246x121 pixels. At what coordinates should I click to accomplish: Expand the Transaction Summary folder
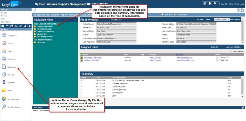coord(44,32)
